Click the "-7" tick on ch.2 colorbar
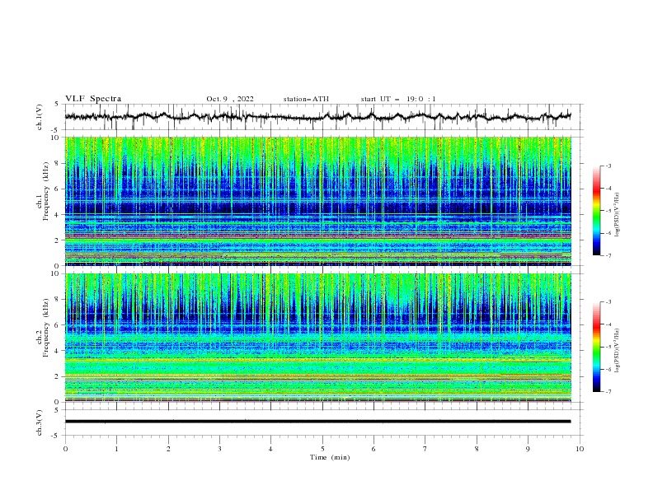 608,392
